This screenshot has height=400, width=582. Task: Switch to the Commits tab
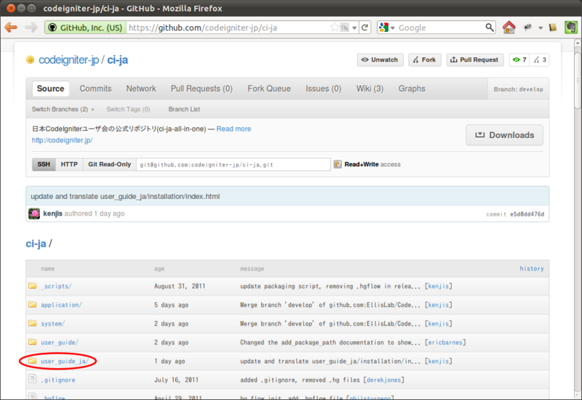tap(95, 89)
